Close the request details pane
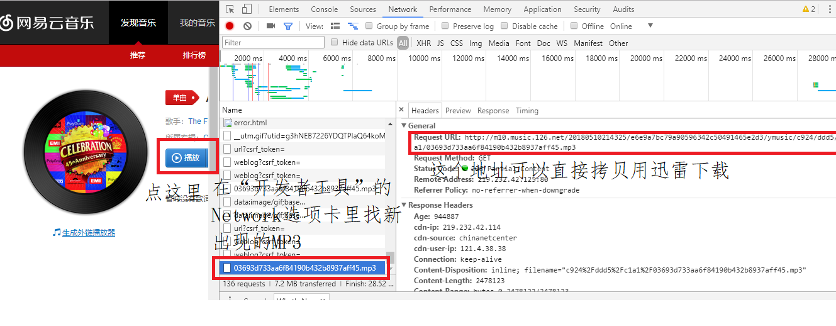 coord(403,110)
